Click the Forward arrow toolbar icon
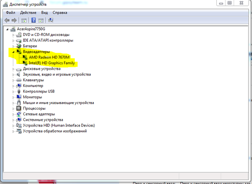 [x=14, y=20]
